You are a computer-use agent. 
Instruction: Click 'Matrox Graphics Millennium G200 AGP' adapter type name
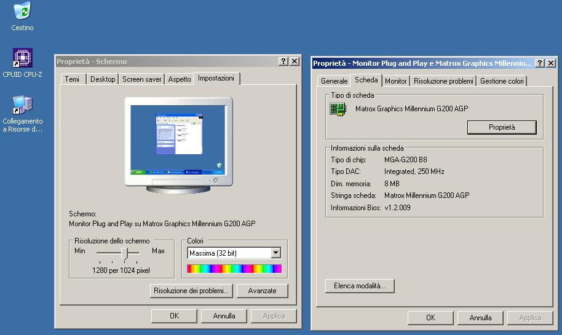point(411,109)
